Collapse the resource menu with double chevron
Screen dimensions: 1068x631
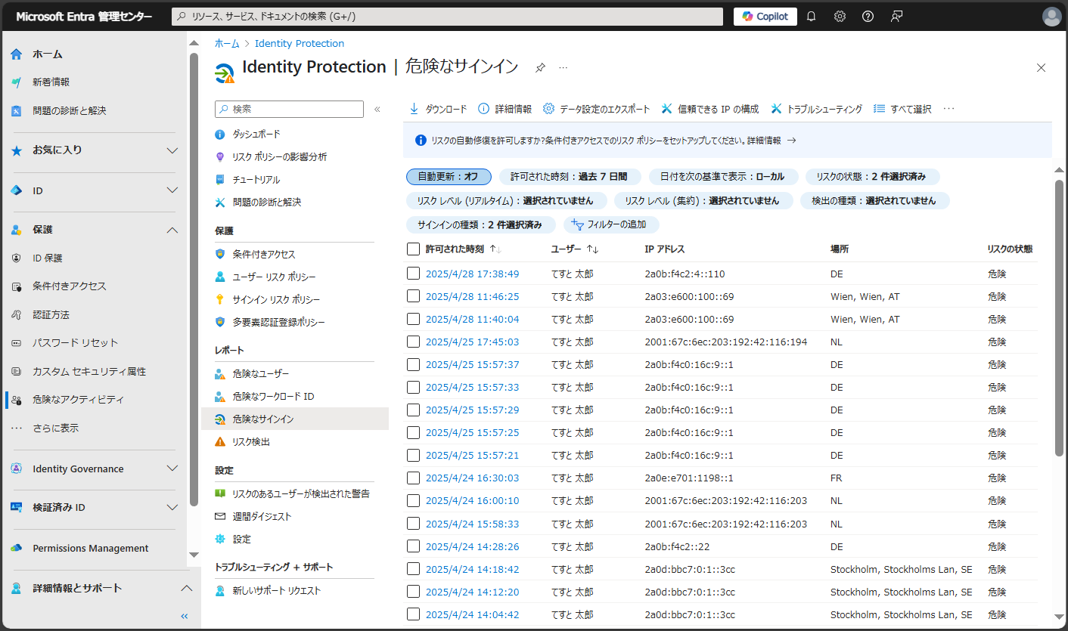tap(377, 110)
